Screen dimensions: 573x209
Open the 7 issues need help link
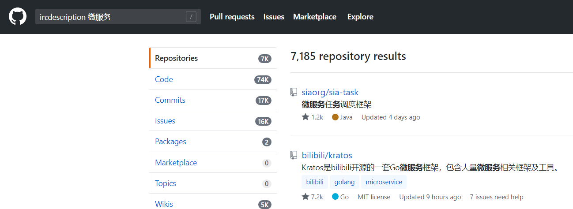[x=497, y=197]
